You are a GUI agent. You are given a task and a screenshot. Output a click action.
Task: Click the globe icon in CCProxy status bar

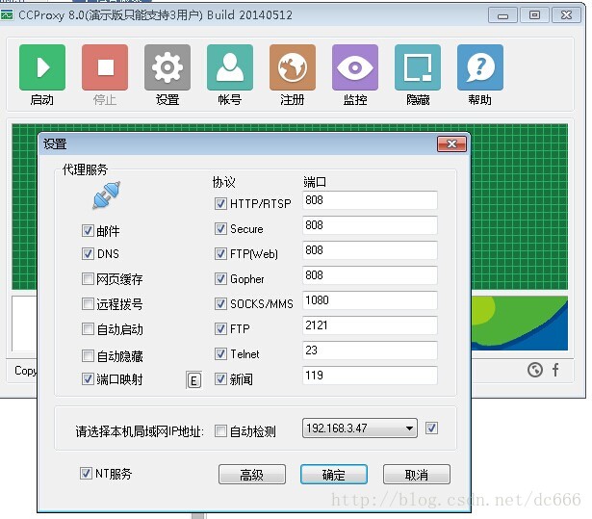coord(535,370)
